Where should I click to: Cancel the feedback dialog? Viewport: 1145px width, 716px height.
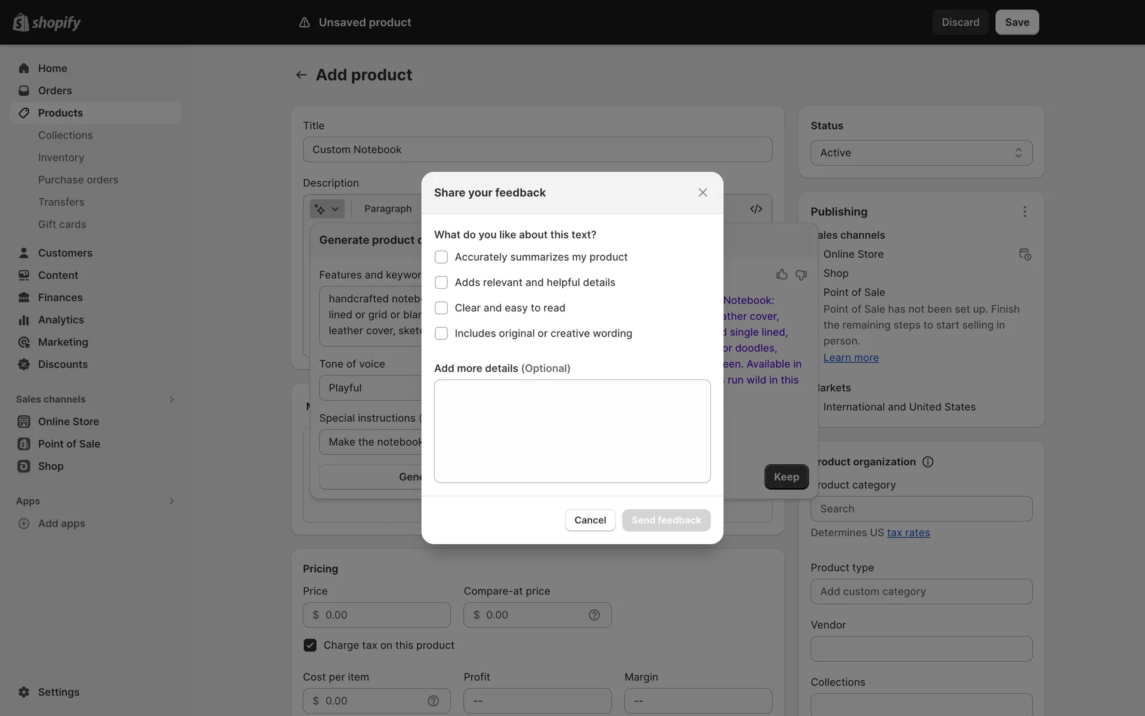(x=589, y=520)
